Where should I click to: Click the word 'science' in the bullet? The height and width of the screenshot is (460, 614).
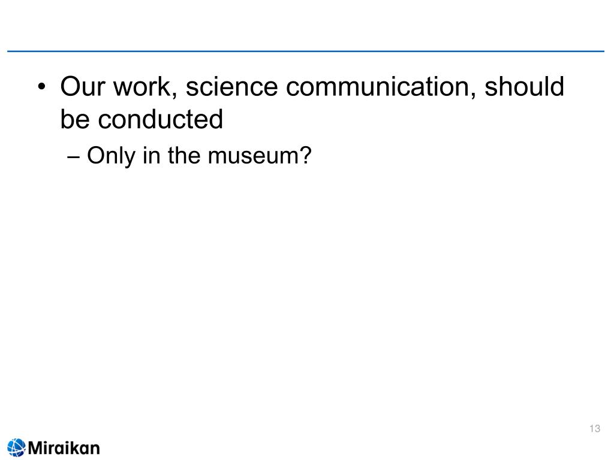pyautogui.click(x=232, y=86)
